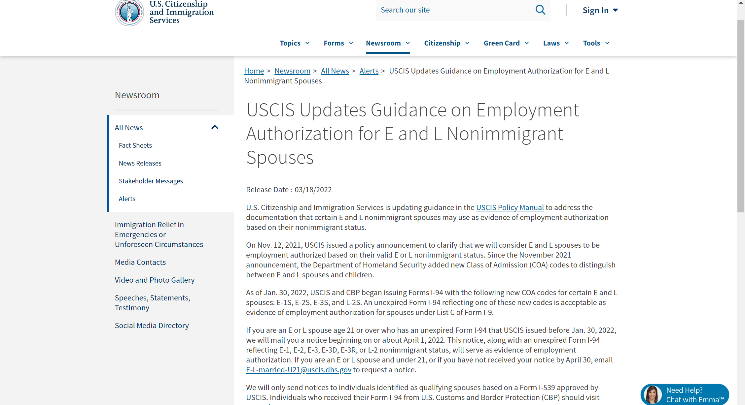Image resolution: width=745 pixels, height=405 pixels.
Task: Expand the Forms menu
Action: [x=338, y=43]
